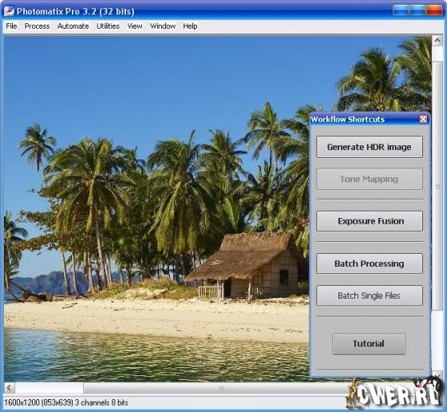Click the grayed Tone Mapping button
The height and width of the screenshot is (412, 447).
pyautogui.click(x=369, y=179)
